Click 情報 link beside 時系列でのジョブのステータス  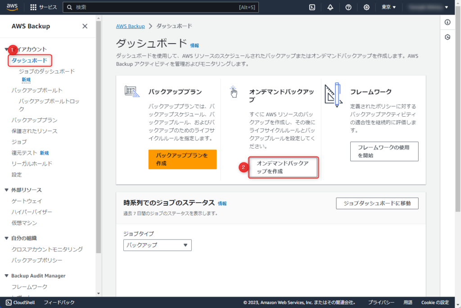(x=222, y=204)
